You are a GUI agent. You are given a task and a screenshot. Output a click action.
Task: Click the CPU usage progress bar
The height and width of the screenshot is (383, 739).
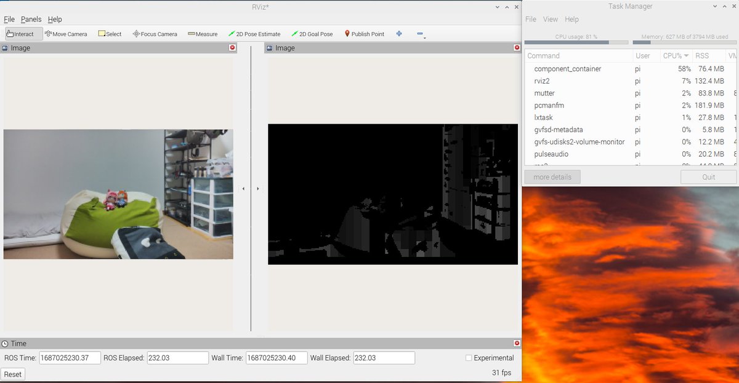576,42
